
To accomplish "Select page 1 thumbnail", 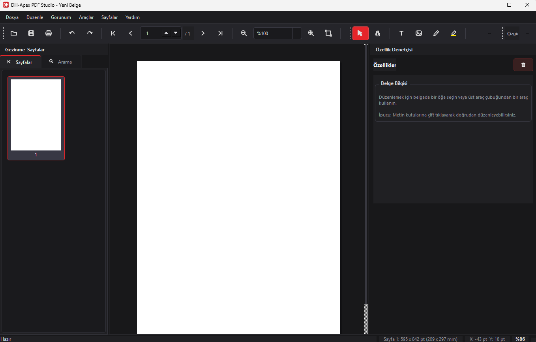I will pyautogui.click(x=36, y=118).
